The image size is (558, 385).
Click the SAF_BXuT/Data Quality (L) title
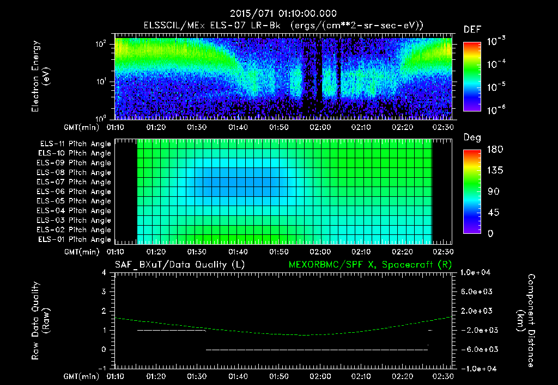(180, 265)
